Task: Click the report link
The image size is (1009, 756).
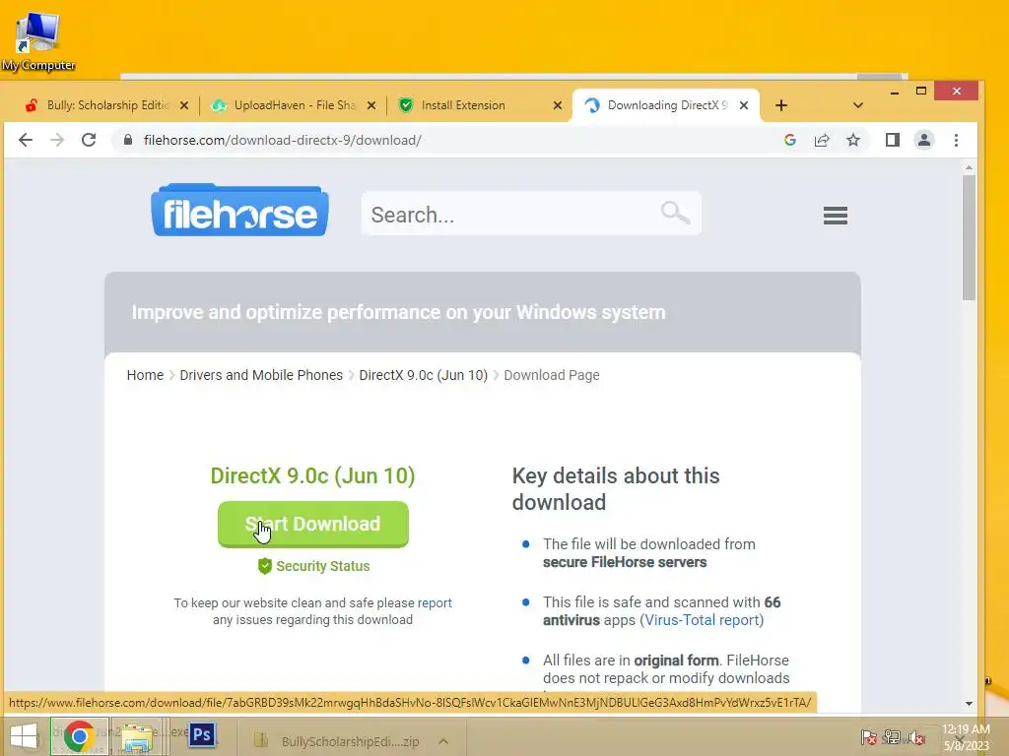Action: 435,603
